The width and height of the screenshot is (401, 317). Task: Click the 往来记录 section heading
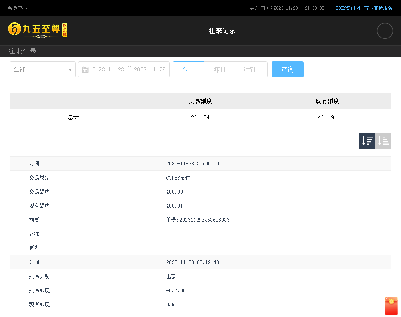23,51
